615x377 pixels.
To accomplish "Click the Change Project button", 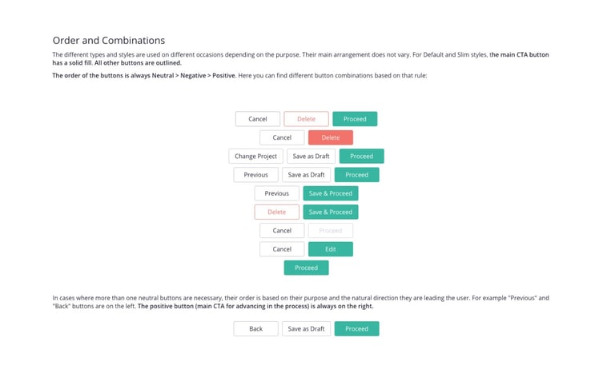I will pyautogui.click(x=256, y=156).
